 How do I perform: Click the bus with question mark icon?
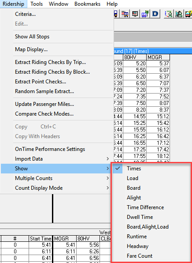click(x=188, y=14)
